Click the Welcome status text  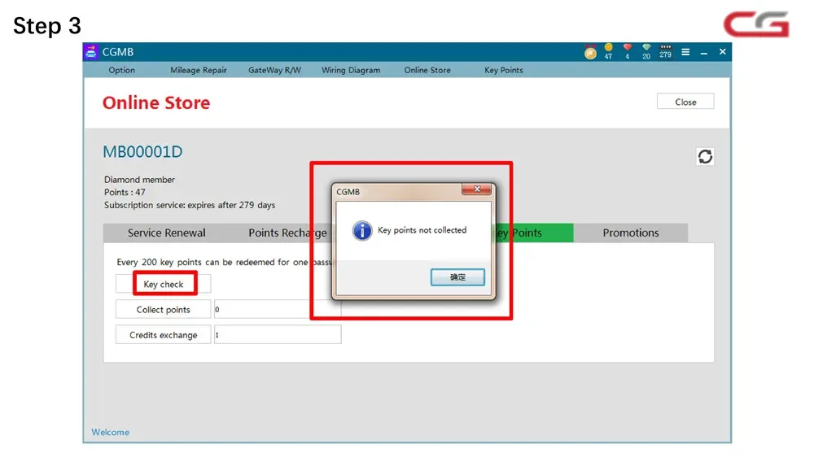[111, 432]
